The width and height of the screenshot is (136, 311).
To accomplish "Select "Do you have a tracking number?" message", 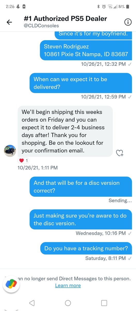I will pos(86,248).
